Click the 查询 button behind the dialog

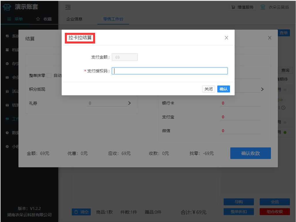tap(285, 70)
